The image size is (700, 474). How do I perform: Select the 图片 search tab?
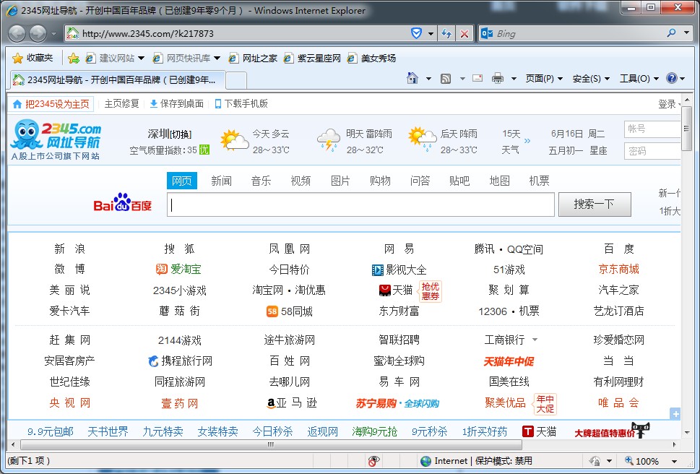point(340,181)
